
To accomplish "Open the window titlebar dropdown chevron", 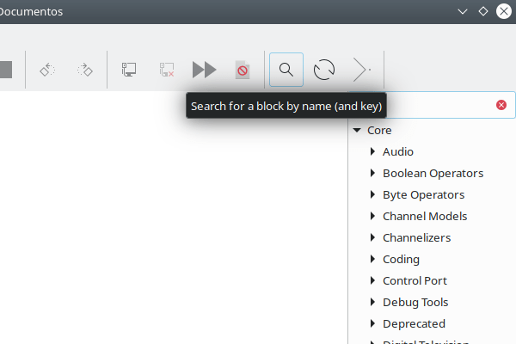I will (463, 11).
